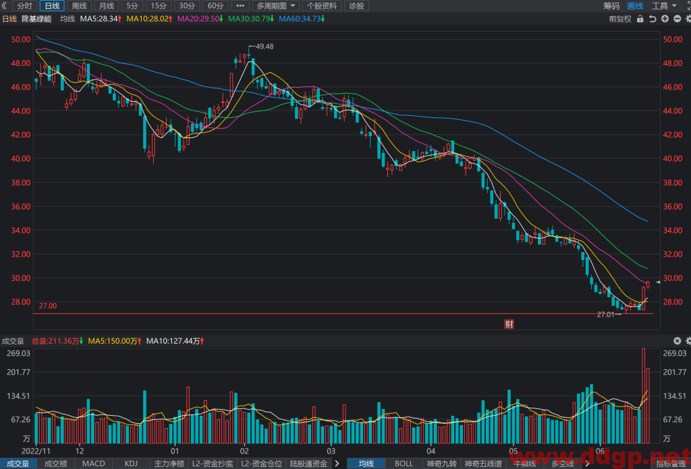Select the 多空线 indicator tab
The height and width of the screenshot is (469, 691).
click(563, 464)
